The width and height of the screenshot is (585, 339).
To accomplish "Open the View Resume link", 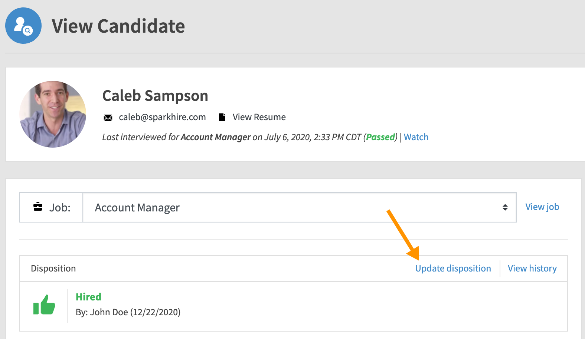I will click(259, 117).
